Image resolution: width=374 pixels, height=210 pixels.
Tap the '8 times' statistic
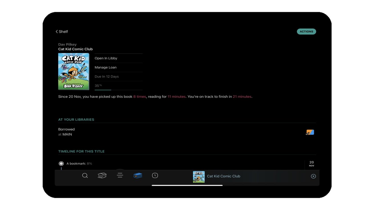click(x=140, y=96)
